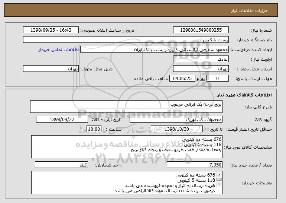Click the quantity field showing 7,350
The image size is (286, 203).
pos(195,165)
